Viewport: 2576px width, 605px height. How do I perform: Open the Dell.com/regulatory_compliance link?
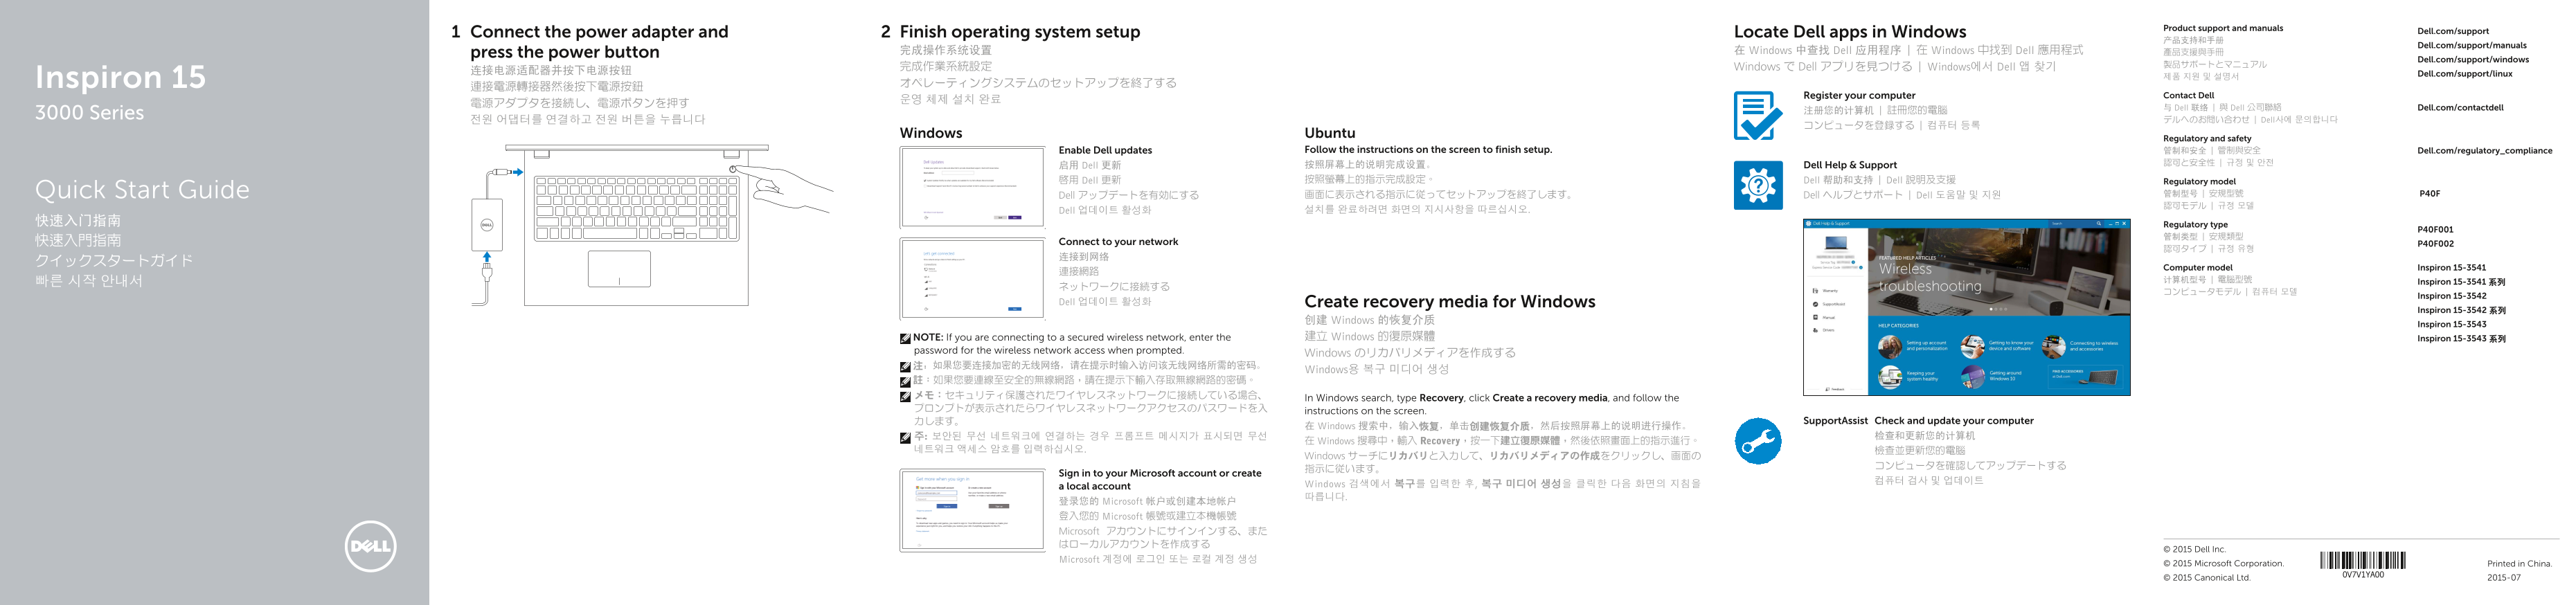point(2484,150)
